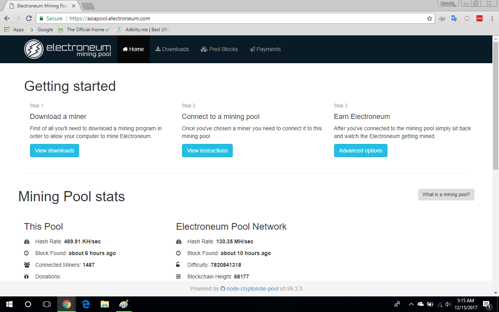The image size is (499, 312).
Task: Open Cortana search circle on taskbar
Action: (28, 304)
